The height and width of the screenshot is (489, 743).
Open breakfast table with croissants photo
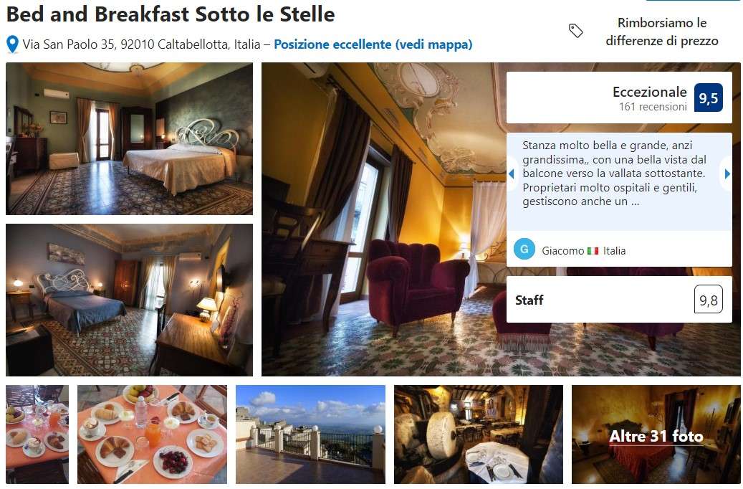(x=152, y=435)
